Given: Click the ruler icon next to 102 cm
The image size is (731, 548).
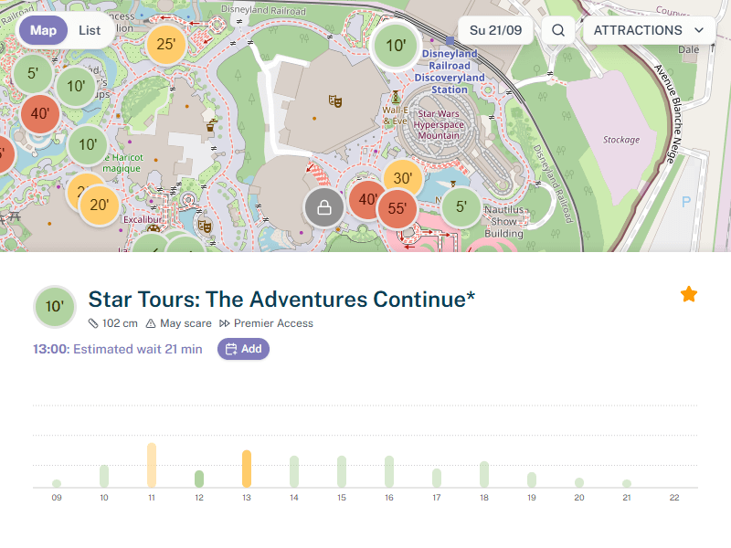Looking at the screenshot, I should tap(92, 323).
